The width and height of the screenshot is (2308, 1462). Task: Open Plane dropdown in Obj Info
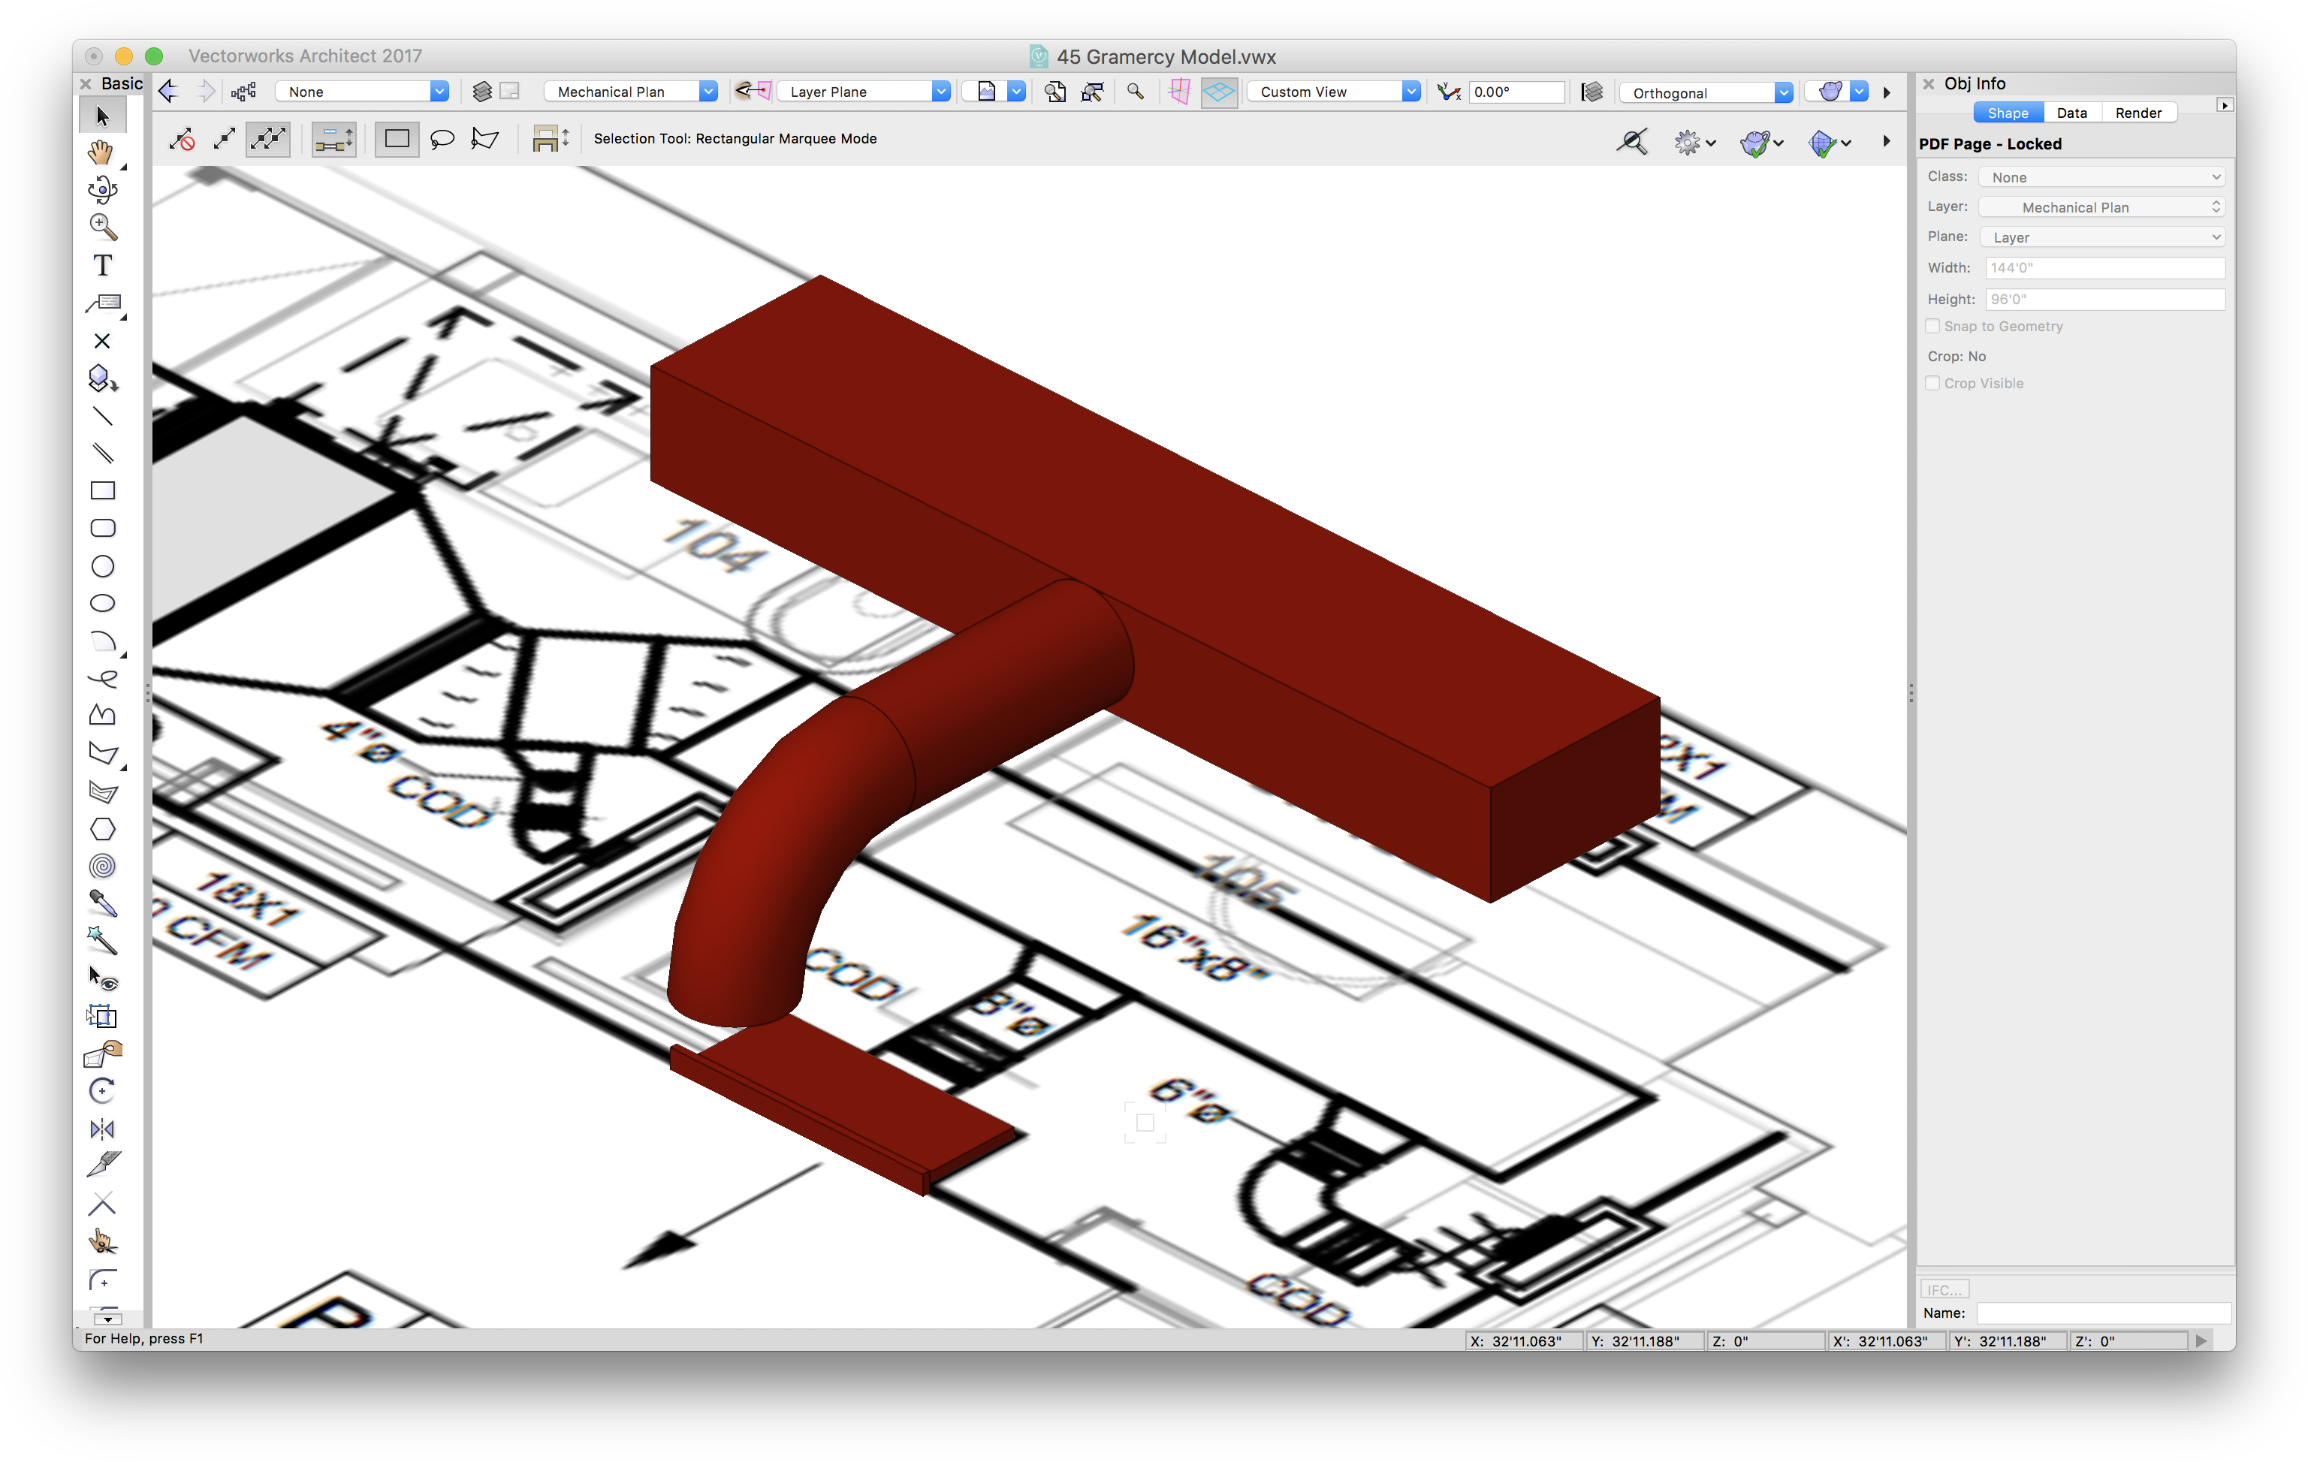click(x=2102, y=237)
